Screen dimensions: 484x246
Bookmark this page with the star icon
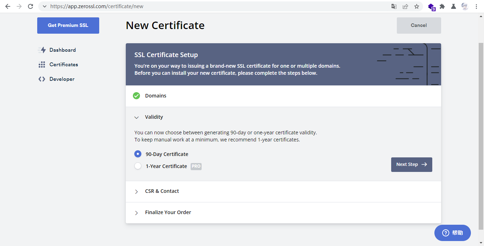(417, 6)
